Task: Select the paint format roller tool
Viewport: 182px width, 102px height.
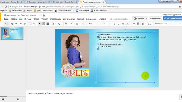Action: [25, 24]
